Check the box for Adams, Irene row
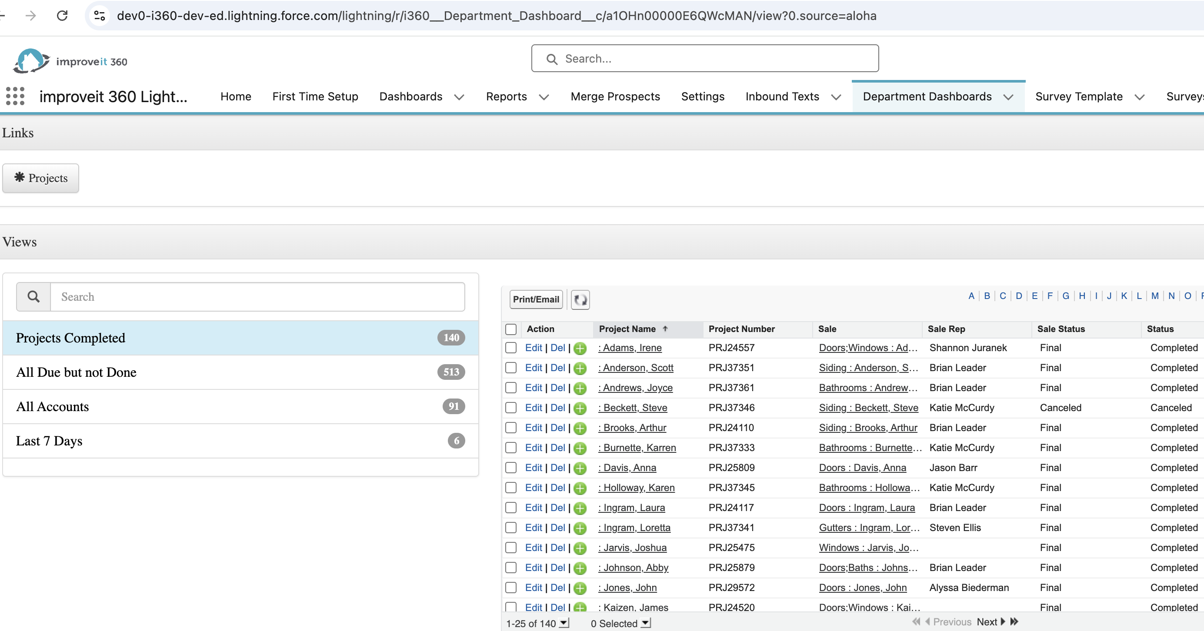 pos(511,348)
